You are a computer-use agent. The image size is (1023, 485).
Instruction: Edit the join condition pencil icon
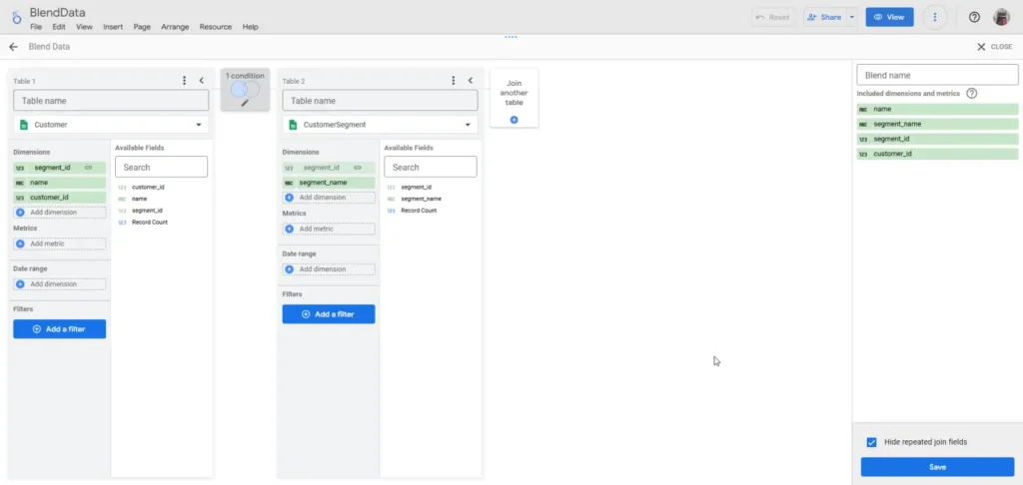click(246, 103)
